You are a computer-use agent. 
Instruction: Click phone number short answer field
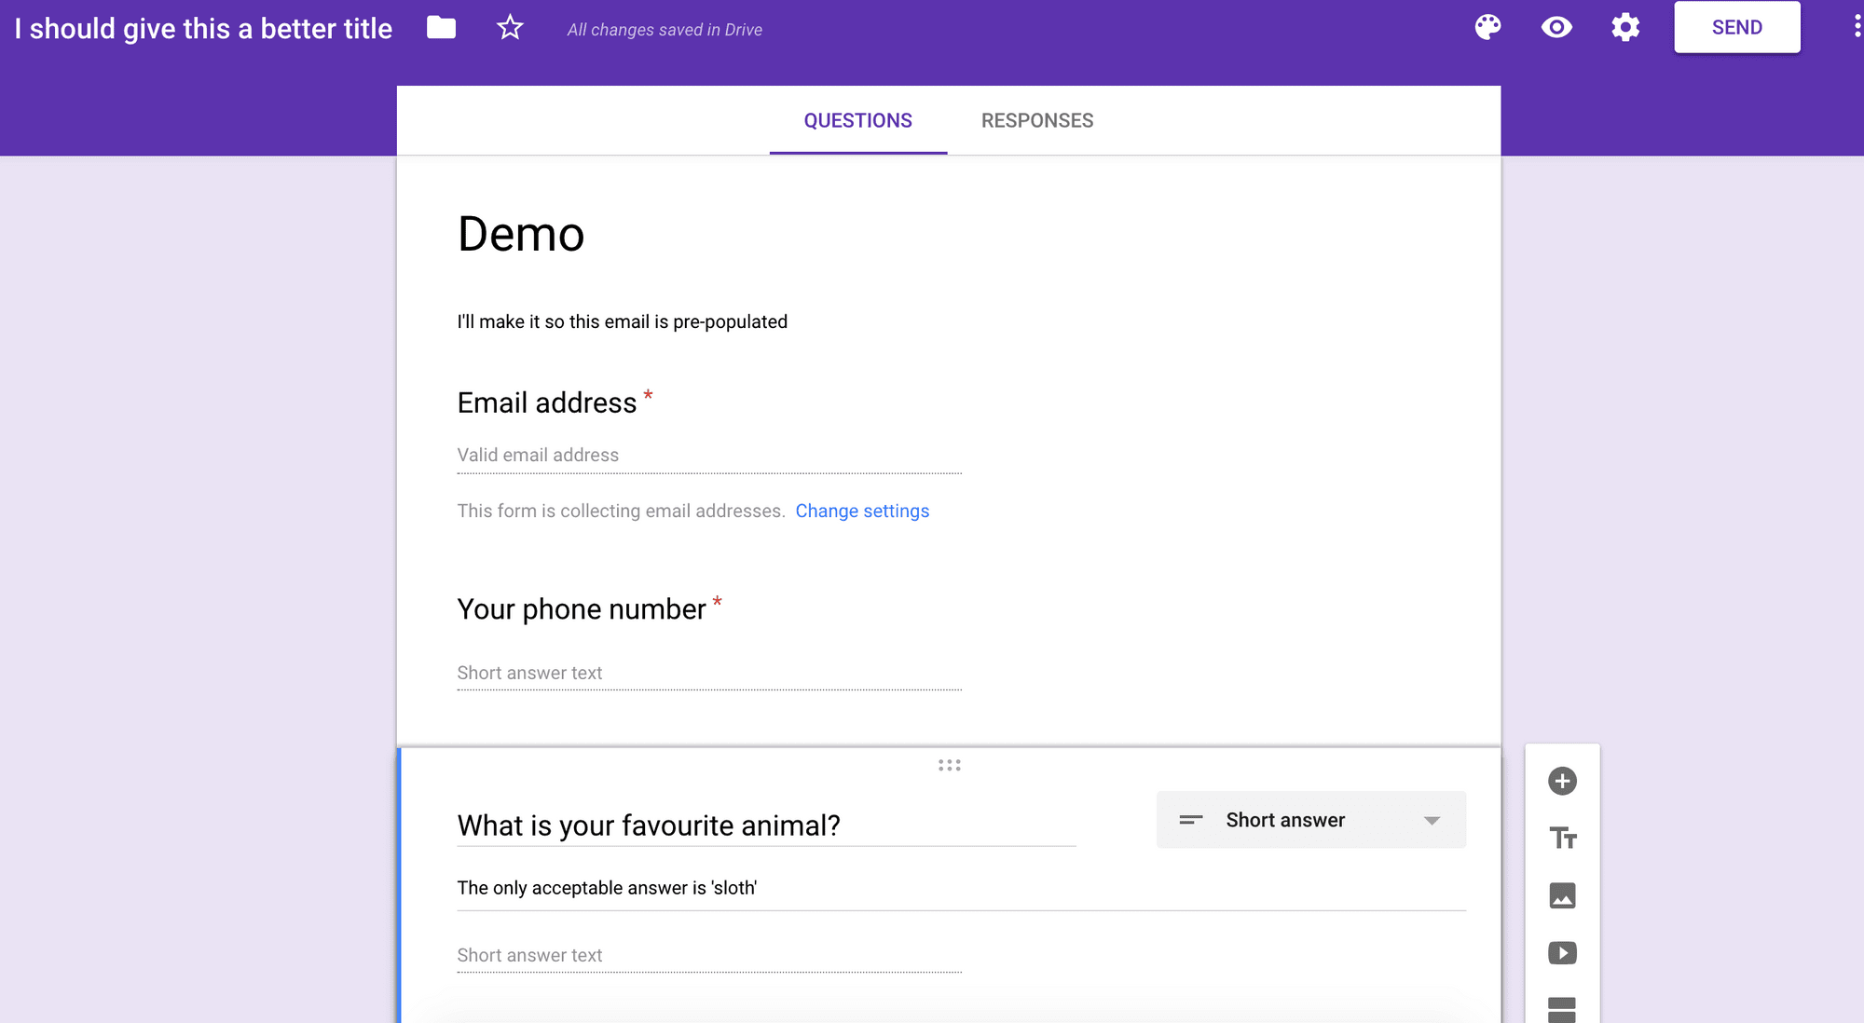click(x=709, y=673)
